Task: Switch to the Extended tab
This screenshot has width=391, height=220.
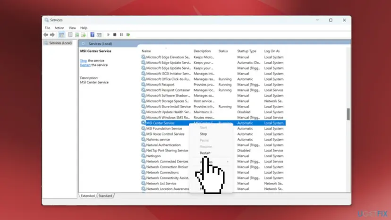Action: 87,196
